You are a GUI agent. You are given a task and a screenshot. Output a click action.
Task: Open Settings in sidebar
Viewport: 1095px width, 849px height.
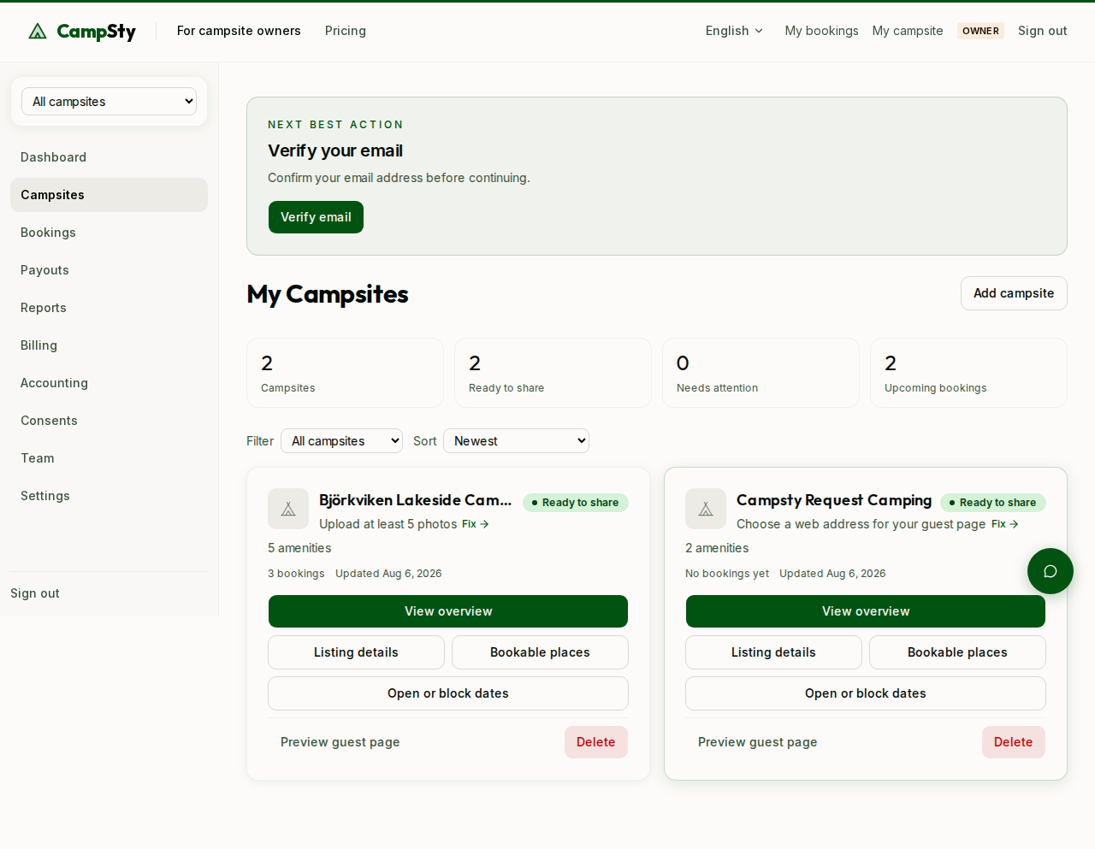pos(109,496)
